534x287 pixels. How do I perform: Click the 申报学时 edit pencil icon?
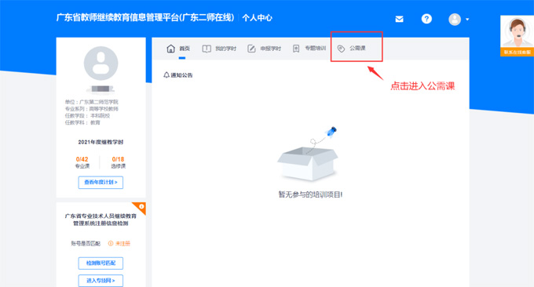[251, 49]
